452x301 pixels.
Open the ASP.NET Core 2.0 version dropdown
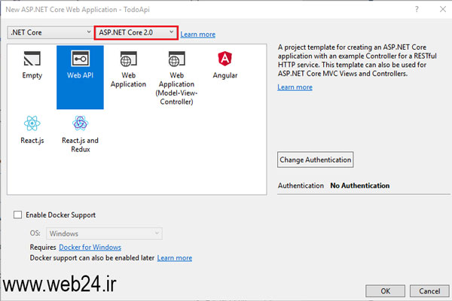[136, 32]
